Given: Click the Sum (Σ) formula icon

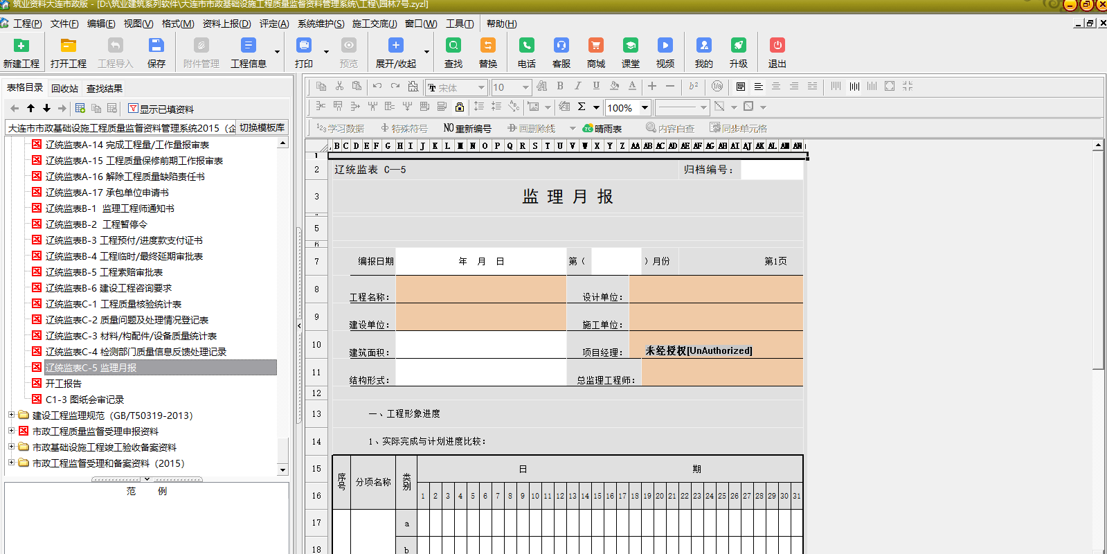Looking at the screenshot, I should 582,107.
